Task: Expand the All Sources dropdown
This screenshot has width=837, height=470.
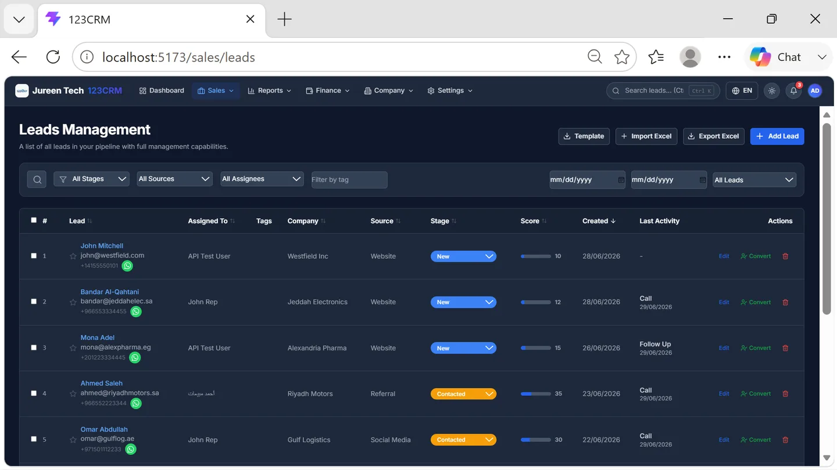Action: click(x=174, y=179)
